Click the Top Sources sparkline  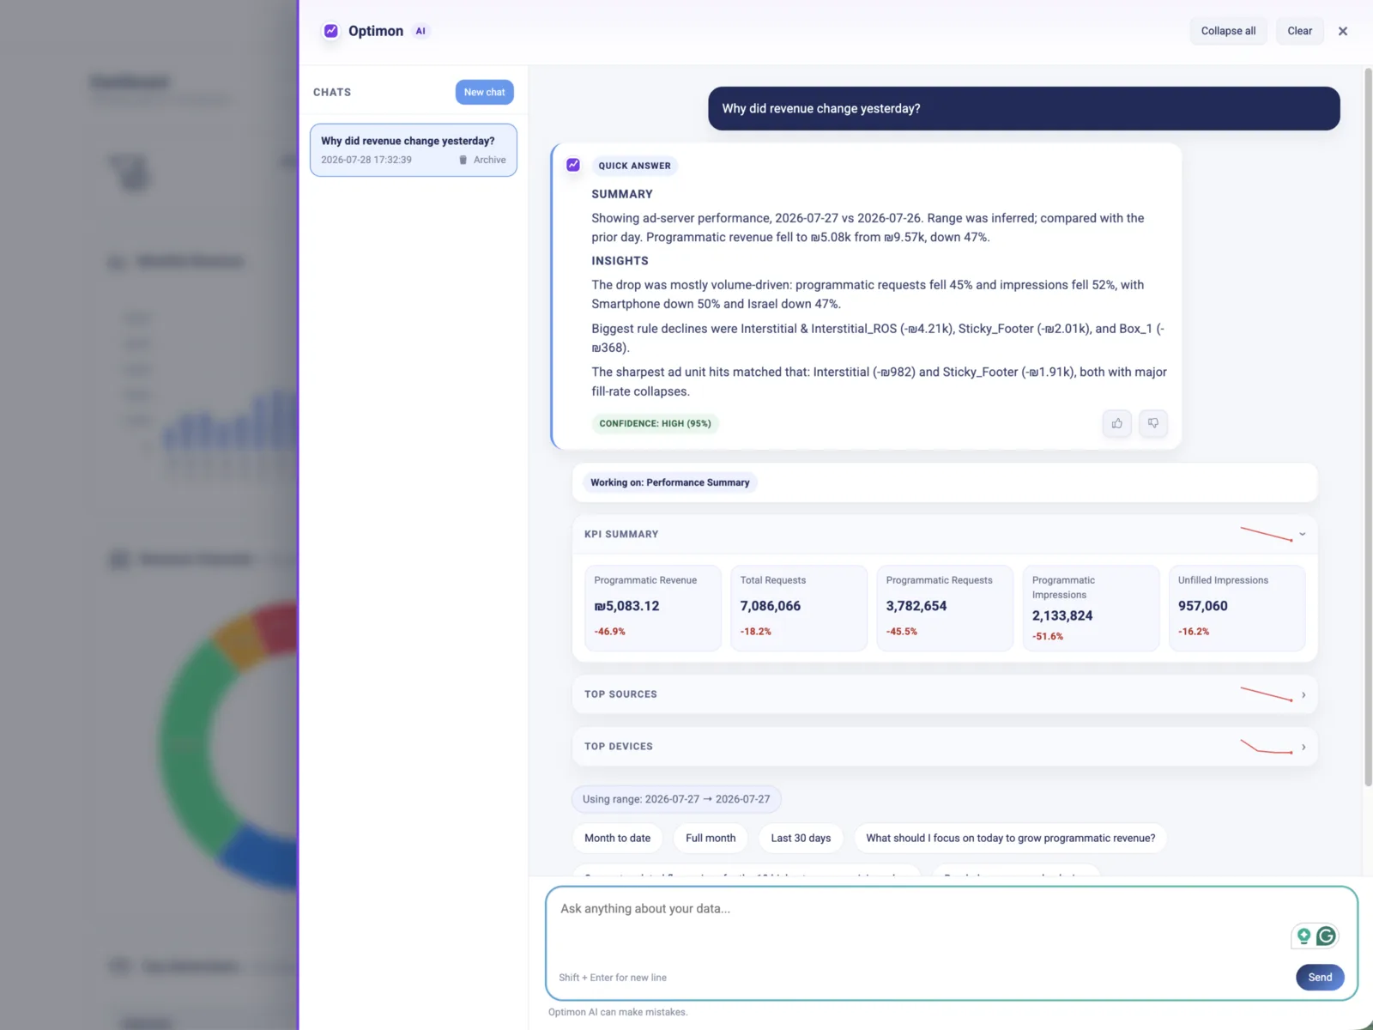pyautogui.click(x=1267, y=694)
